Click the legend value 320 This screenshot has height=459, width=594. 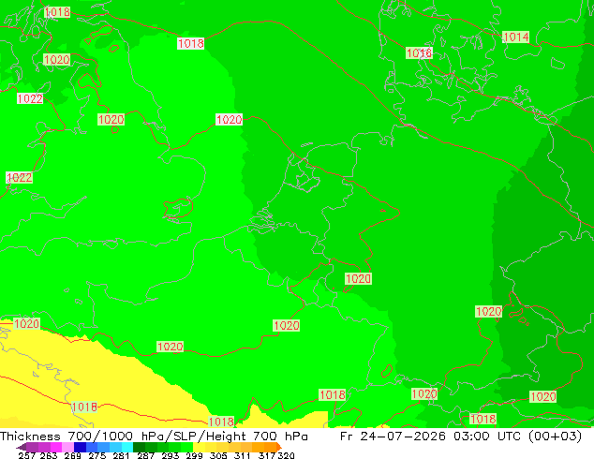286,455
